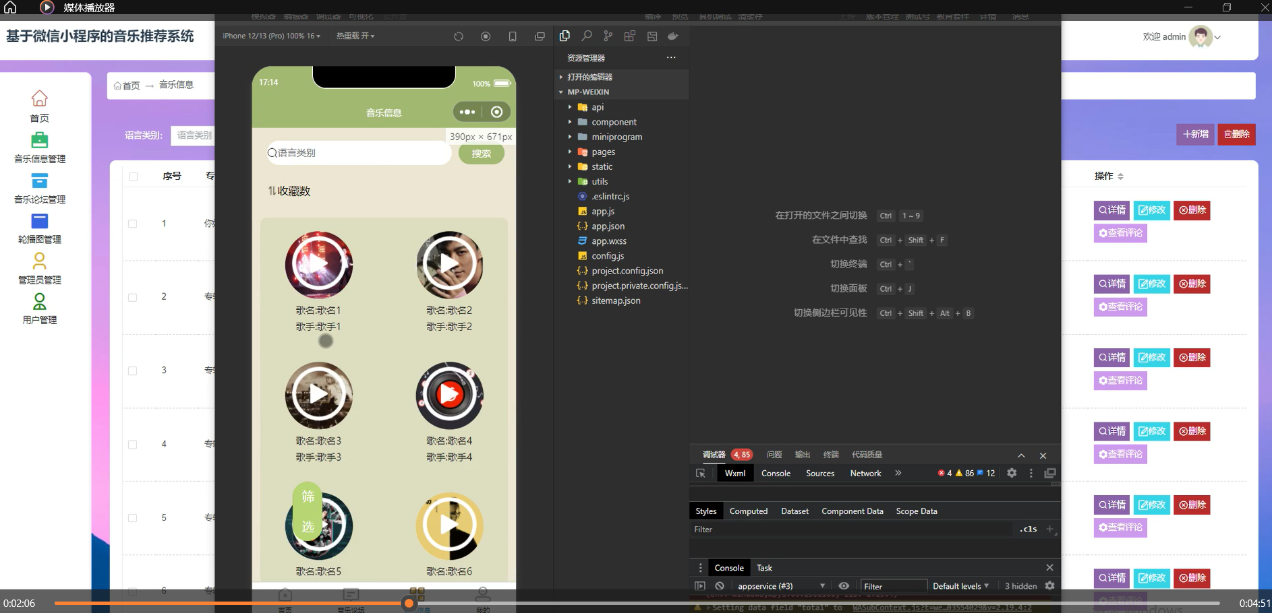Open 音乐论坛管理 in left sidebar
Viewport: 1272px width, 613px height.
[40, 189]
